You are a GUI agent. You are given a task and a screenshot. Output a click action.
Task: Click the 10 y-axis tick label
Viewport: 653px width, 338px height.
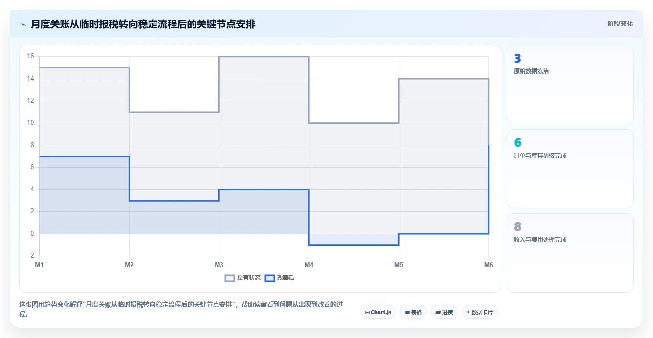30,123
